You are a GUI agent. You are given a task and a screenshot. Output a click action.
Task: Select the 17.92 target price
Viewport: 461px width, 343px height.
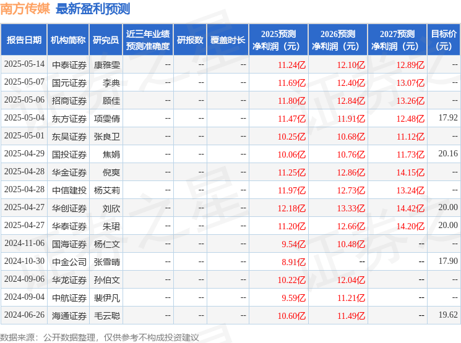(x=448, y=118)
